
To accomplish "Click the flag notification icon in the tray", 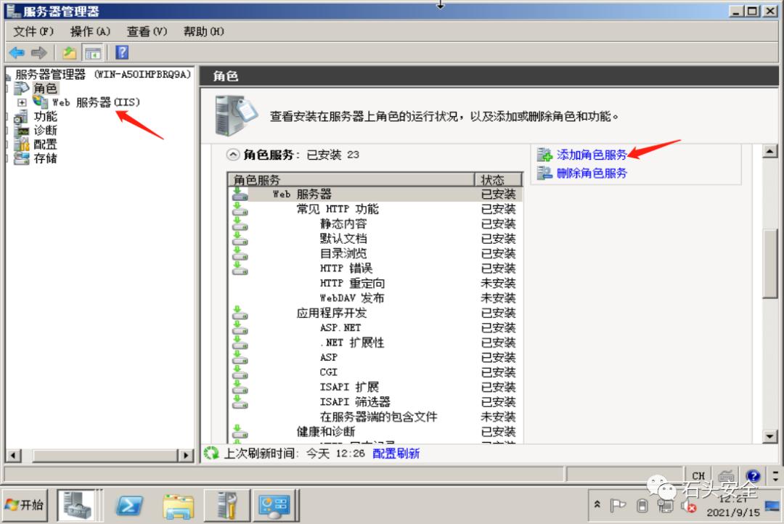I will [x=618, y=505].
